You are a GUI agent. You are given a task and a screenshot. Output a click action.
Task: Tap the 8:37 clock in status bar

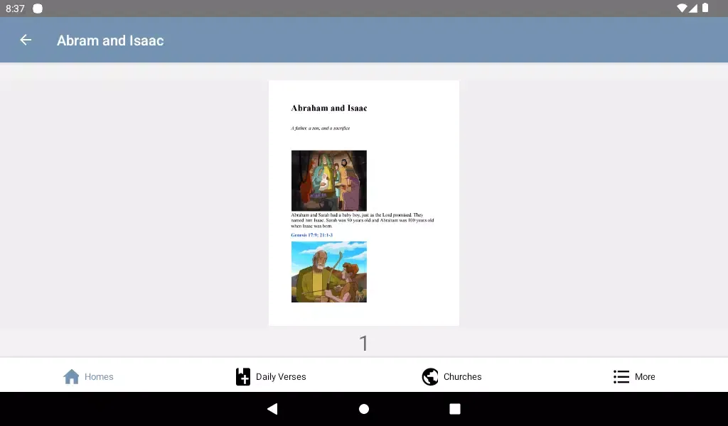tap(15, 9)
